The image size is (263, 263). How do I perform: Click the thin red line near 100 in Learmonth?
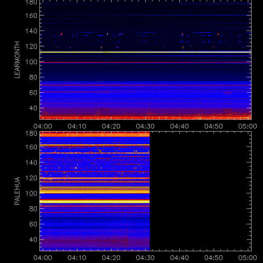coord(145,62)
